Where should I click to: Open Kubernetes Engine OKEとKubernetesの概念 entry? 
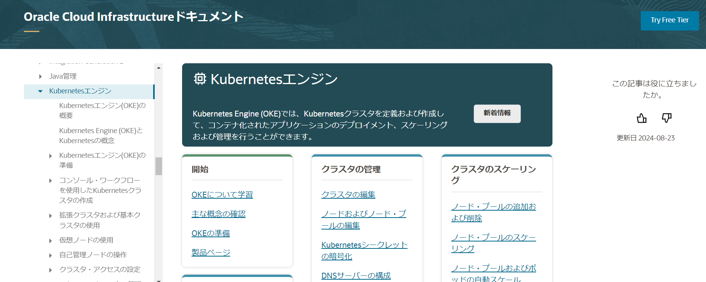[101, 135]
